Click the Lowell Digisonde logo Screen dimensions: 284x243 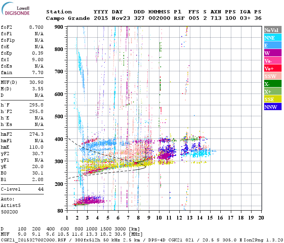pos(15,9)
